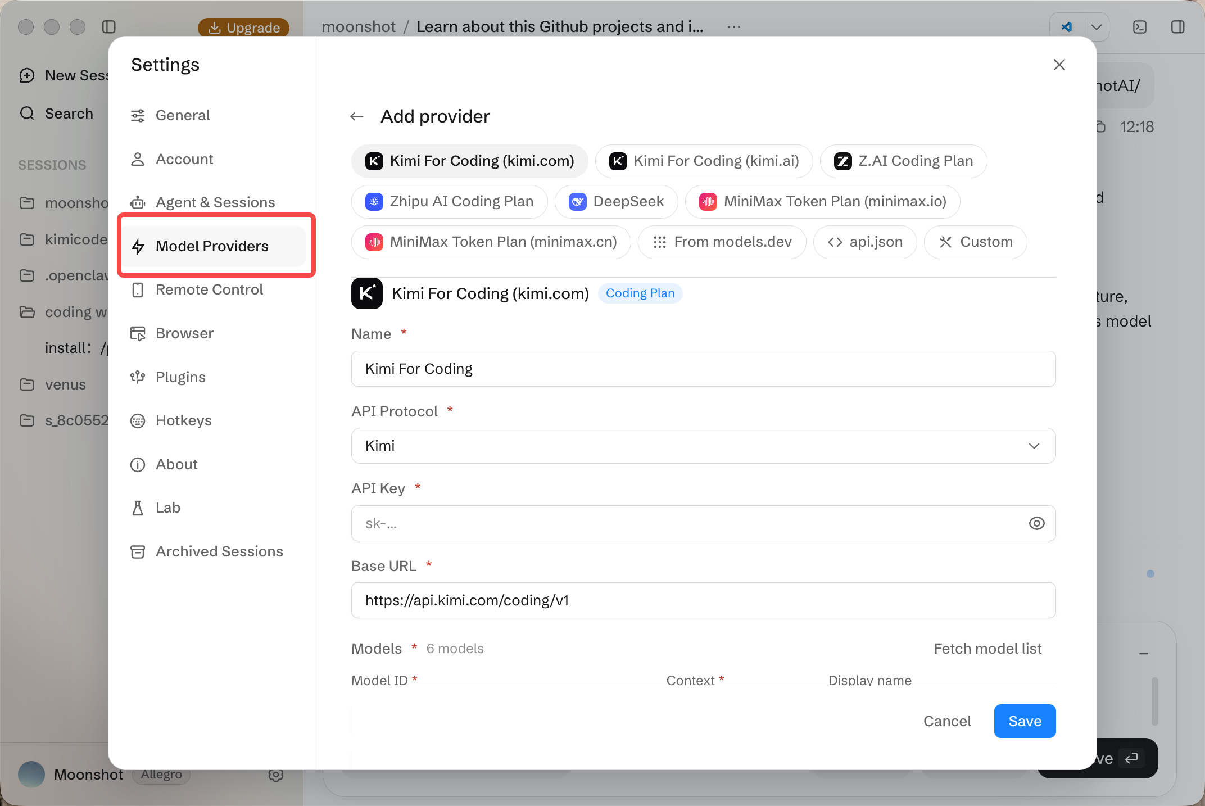Pick the DeepSeek provider preset

point(616,202)
